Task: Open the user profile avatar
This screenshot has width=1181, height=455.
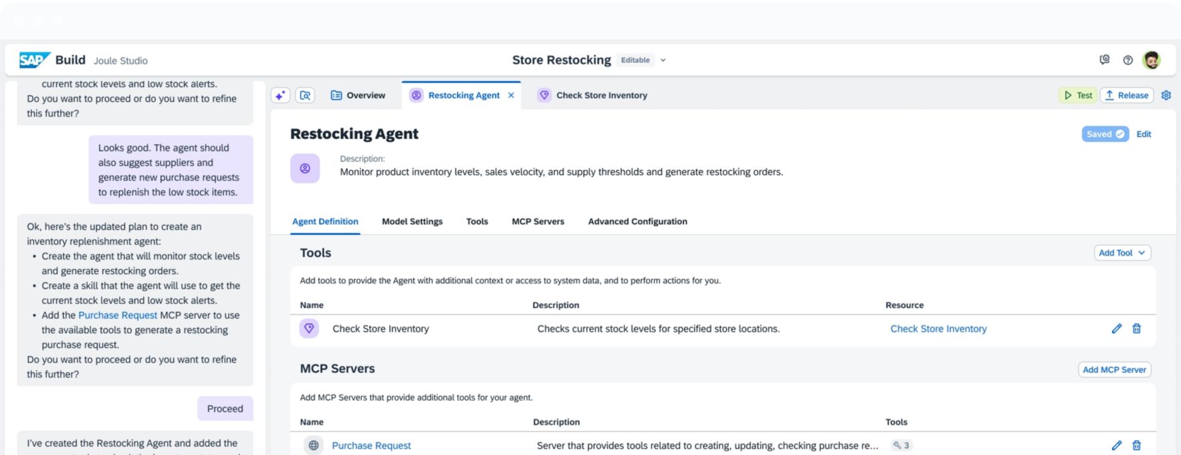Action: [1152, 60]
